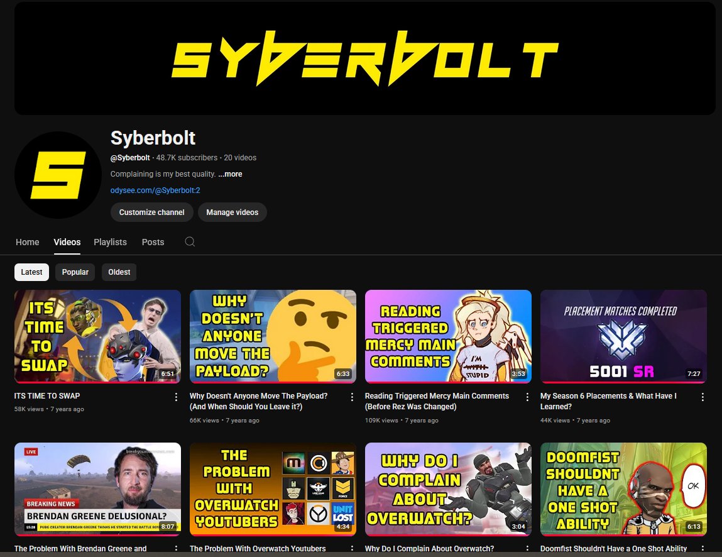Screen dimensions: 722x557
Task: Open The Problem With Overwatch Youtubers title
Action: coord(258,549)
